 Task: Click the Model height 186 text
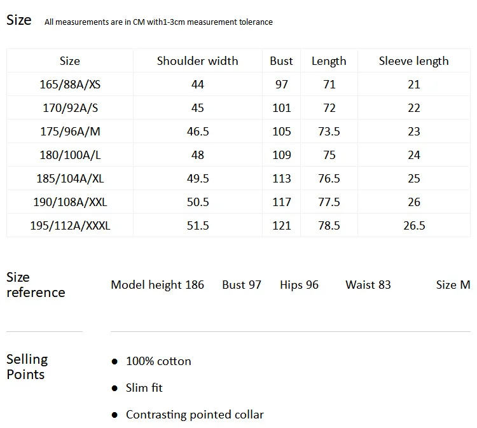point(157,285)
